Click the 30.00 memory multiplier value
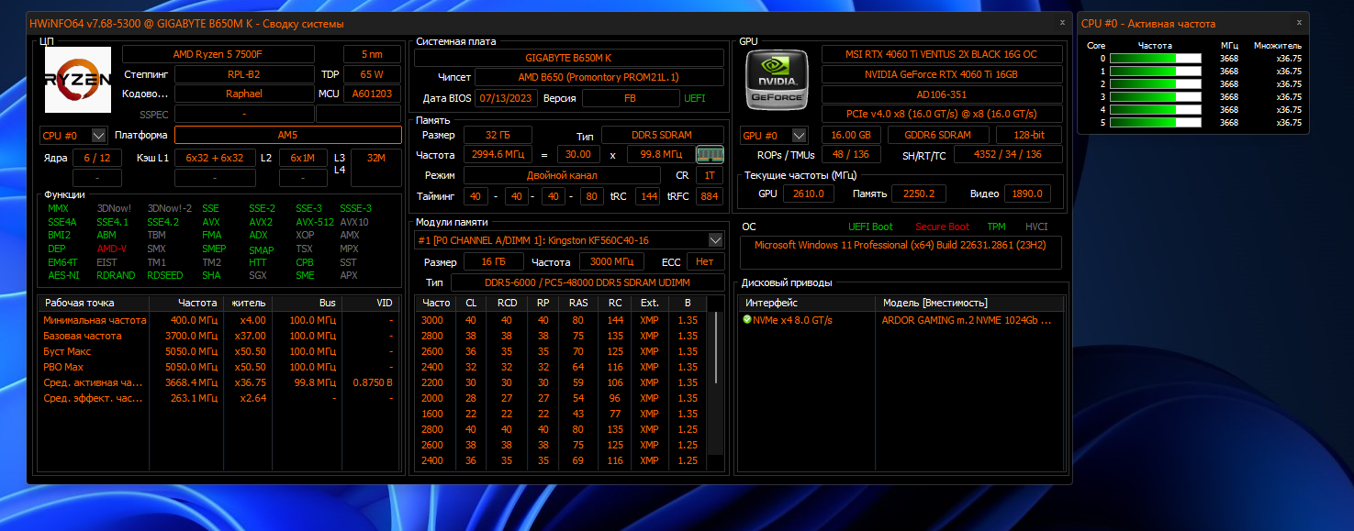The height and width of the screenshot is (531, 1354). (x=578, y=155)
